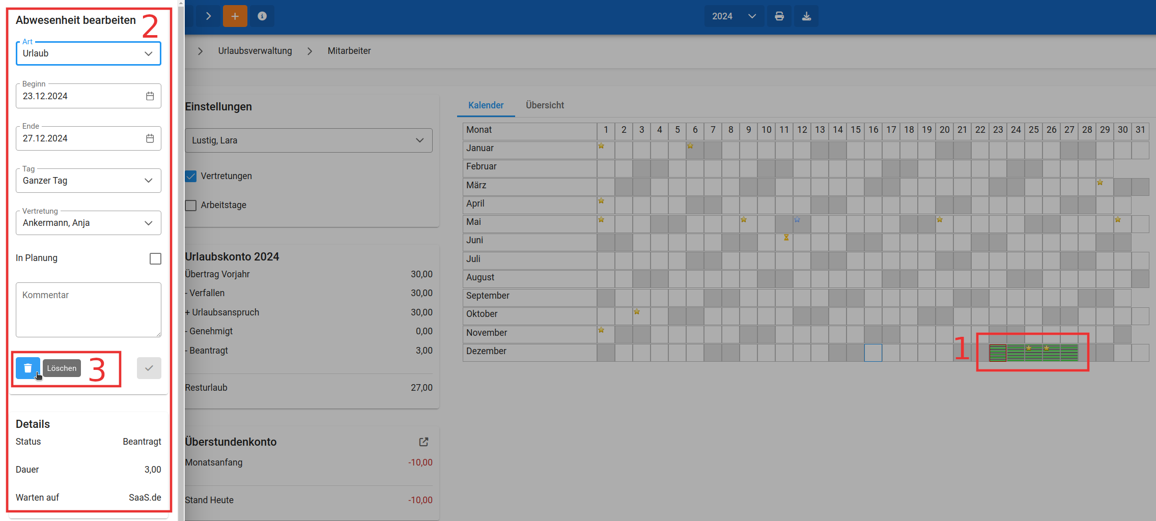This screenshot has height=521, width=1156.
Task: Click the hourglass icon on June 11
Action: (786, 238)
